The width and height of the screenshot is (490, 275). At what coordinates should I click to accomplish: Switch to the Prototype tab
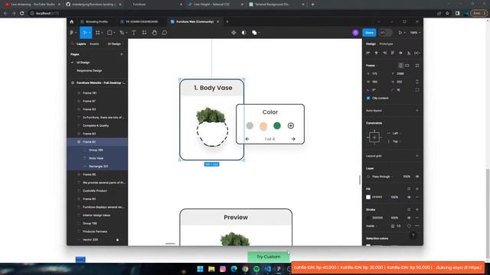coord(386,44)
